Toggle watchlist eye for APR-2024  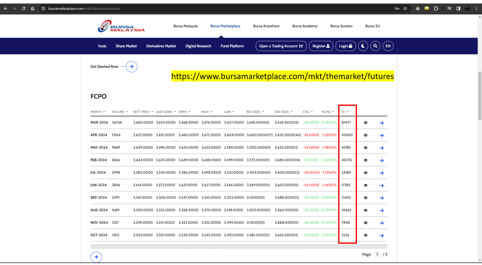[x=365, y=135]
